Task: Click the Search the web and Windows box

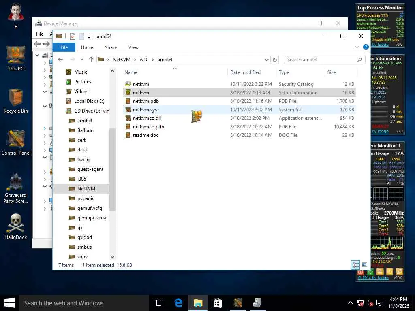Action: (x=84, y=303)
